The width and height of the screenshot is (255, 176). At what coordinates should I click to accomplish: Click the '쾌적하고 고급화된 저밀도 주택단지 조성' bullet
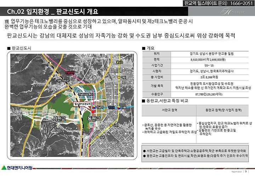[169, 132]
